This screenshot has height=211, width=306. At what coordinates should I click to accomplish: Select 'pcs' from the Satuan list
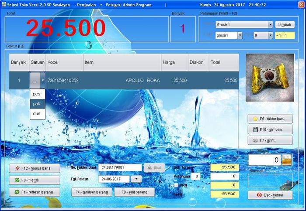[37, 94]
